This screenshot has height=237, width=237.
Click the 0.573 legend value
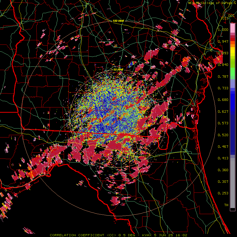223,123
